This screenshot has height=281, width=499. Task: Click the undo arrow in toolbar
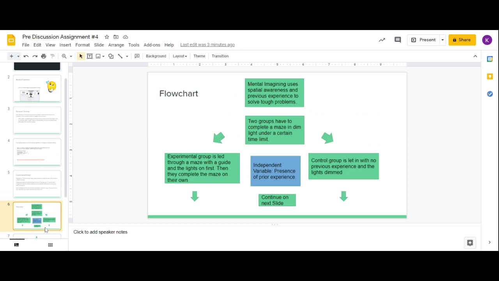pos(26,56)
